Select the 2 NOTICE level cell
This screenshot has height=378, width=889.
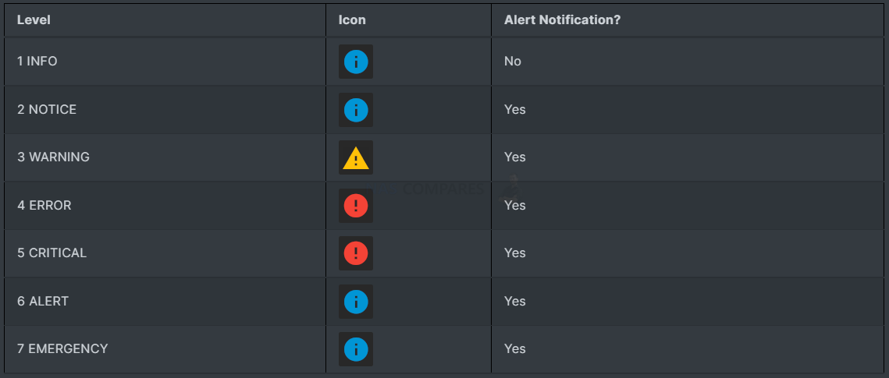pyautogui.click(x=165, y=109)
